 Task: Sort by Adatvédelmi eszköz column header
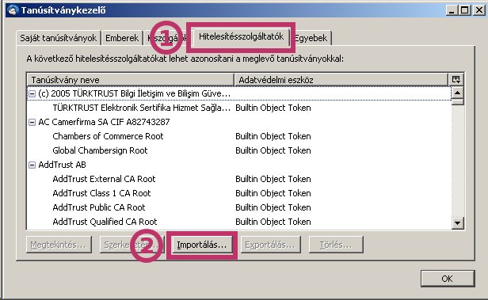(x=341, y=80)
